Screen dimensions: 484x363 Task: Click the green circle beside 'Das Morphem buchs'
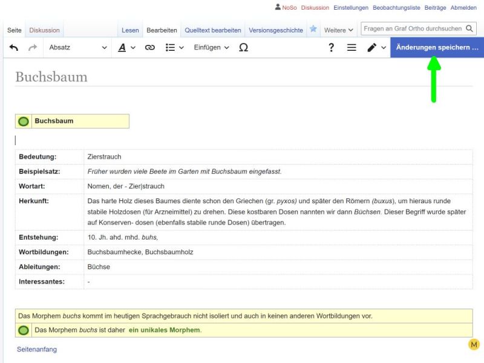coord(23,330)
